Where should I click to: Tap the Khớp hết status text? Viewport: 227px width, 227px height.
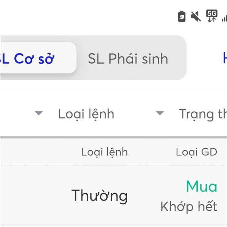pyautogui.click(x=189, y=207)
